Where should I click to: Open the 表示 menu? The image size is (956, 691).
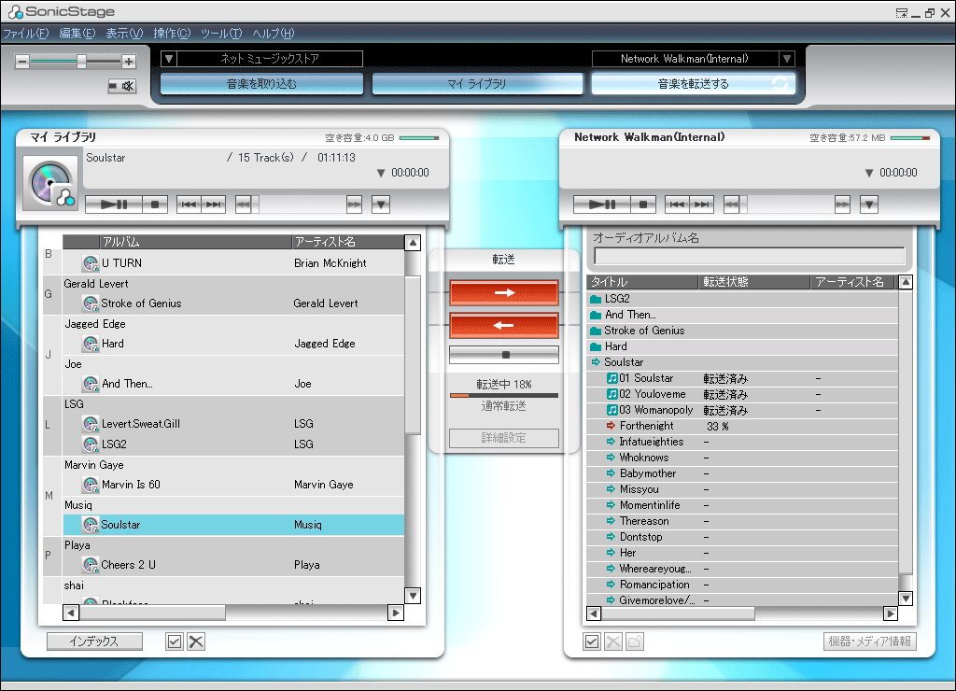(124, 34)
